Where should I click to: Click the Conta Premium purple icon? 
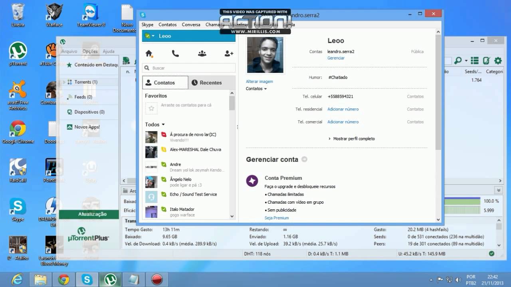click(x=252, y=181)
